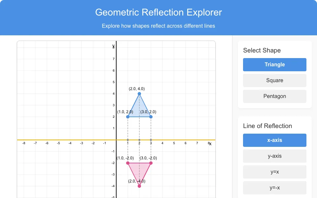Click pink reflected vertex (3.0, -2.0)
Viewport: 317px width, 198px height.
[151, 163]
